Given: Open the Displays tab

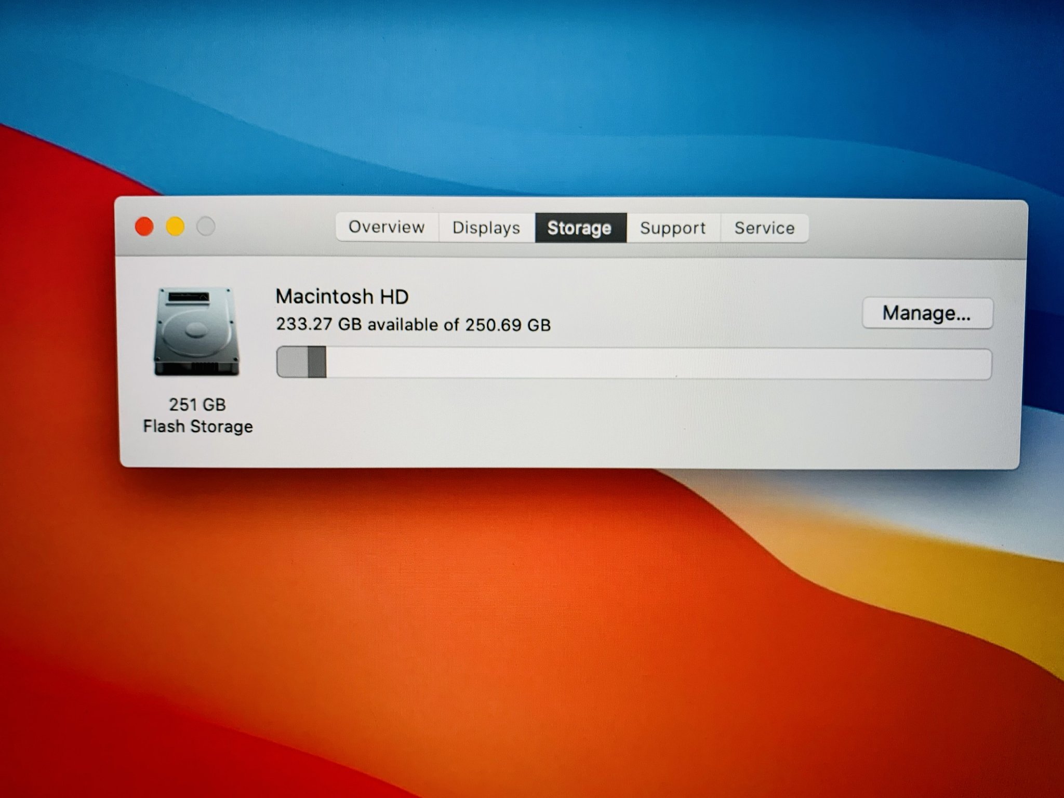Looking at the screenshot, I should (x=486, y=228).
